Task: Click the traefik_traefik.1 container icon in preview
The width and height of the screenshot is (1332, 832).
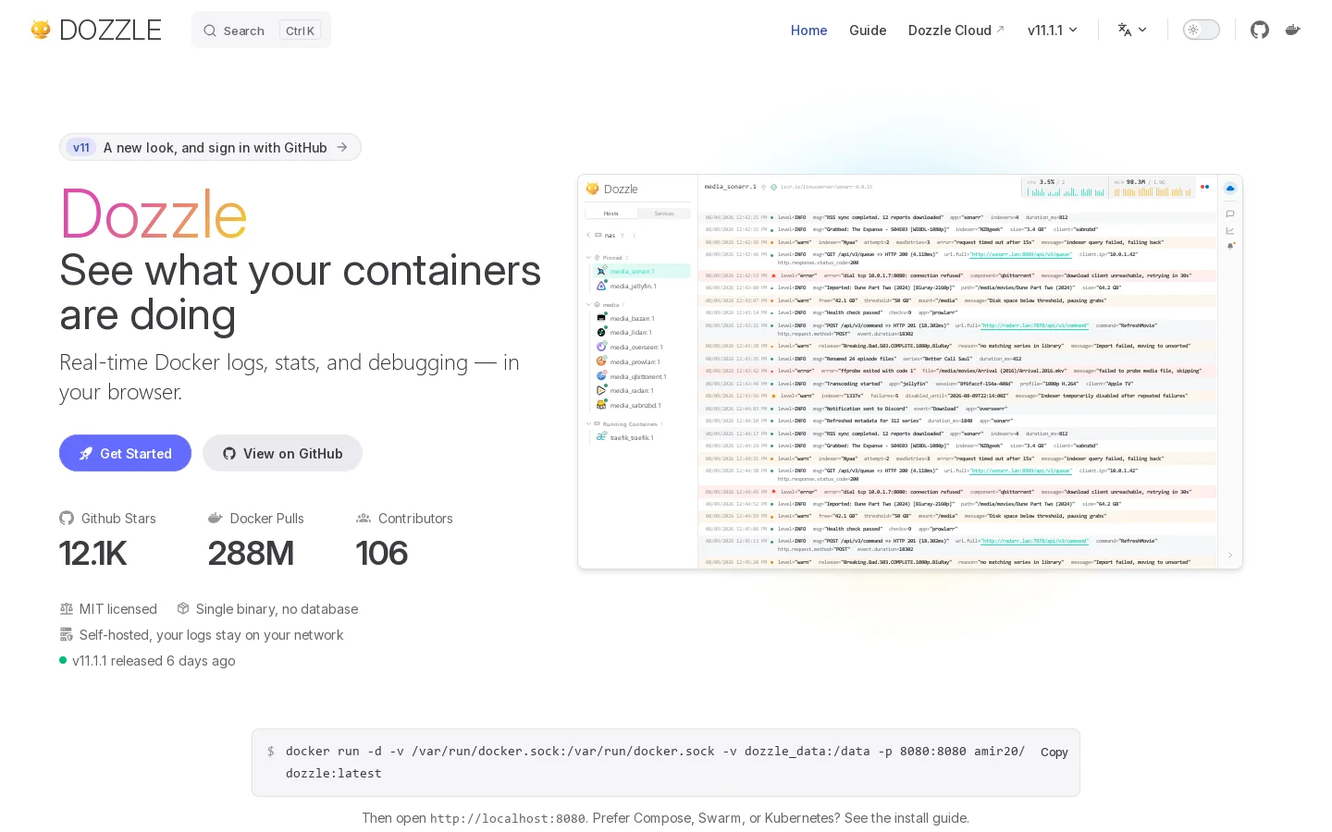Action: click(601, 437)
